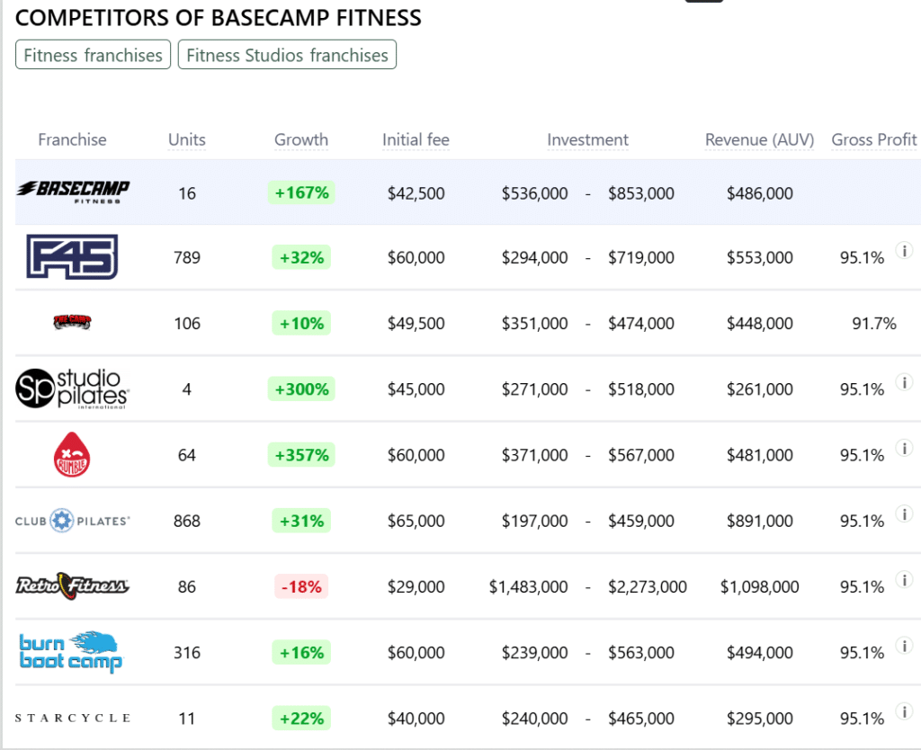Click the $1,483,000 investment minimum
The height and width of the screenshot is (750, 921).
tap(529, 586)
